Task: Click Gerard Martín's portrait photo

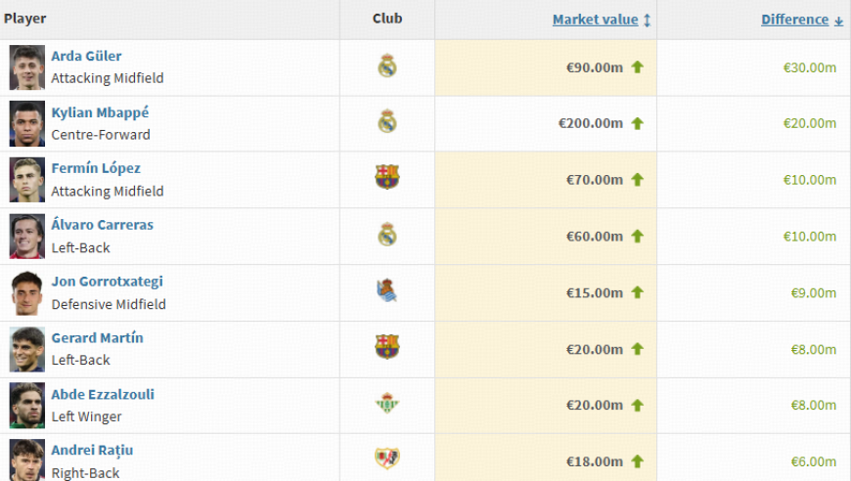Action: point(27,349)
